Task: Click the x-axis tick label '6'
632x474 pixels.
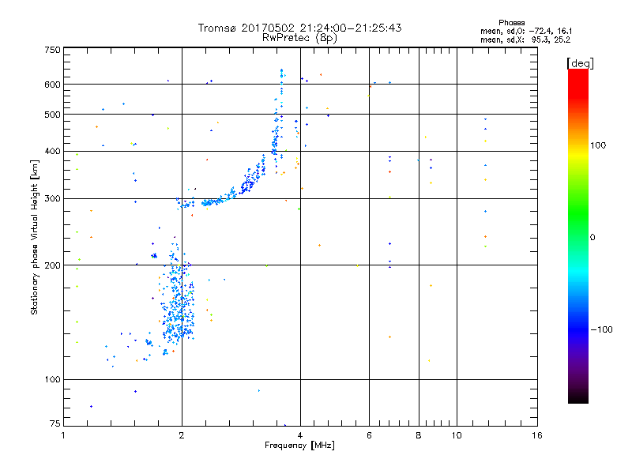Action: tap(369, 435)
